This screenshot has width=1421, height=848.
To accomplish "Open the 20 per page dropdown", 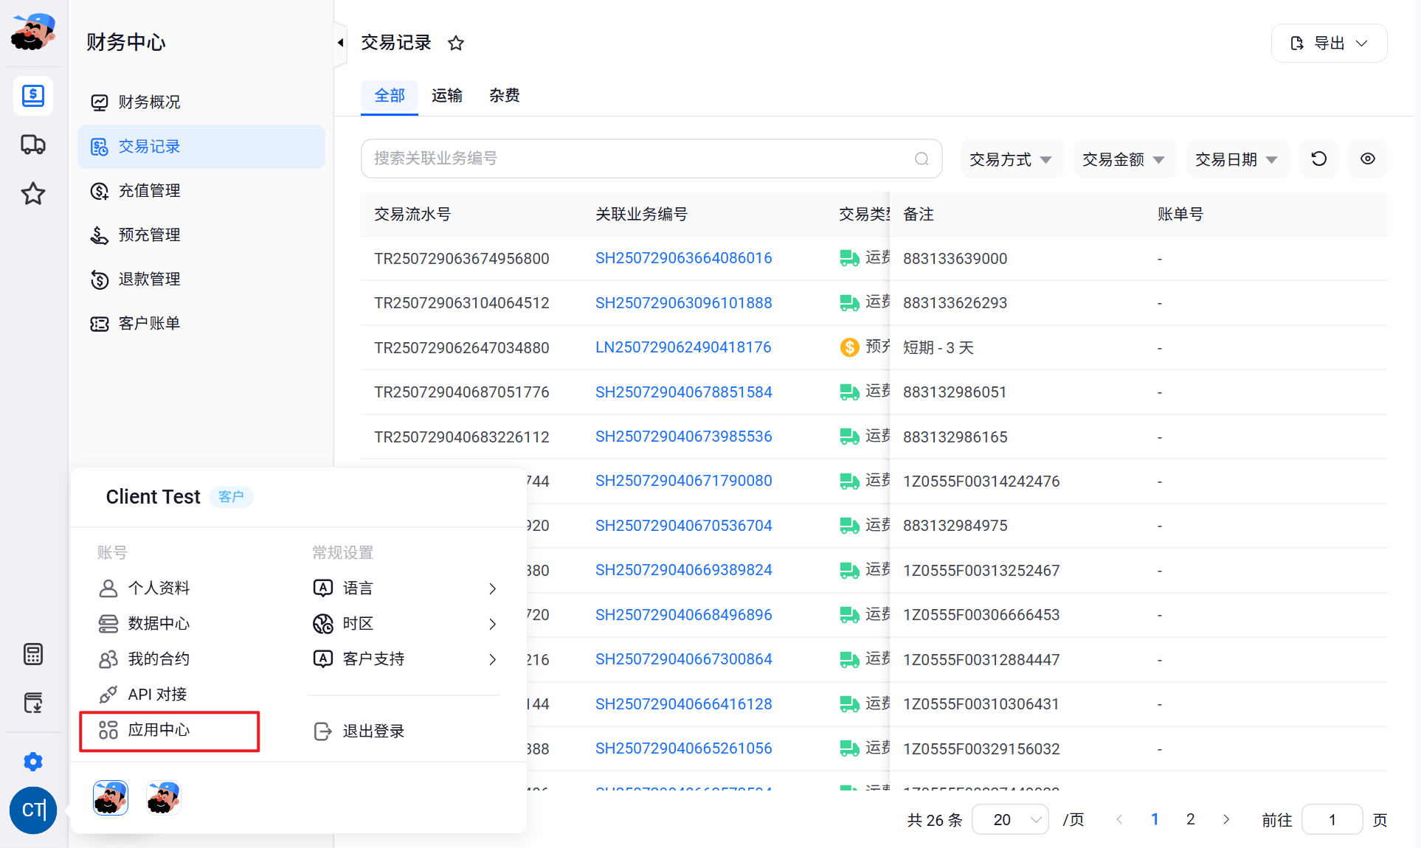I will coord(1010,820).
